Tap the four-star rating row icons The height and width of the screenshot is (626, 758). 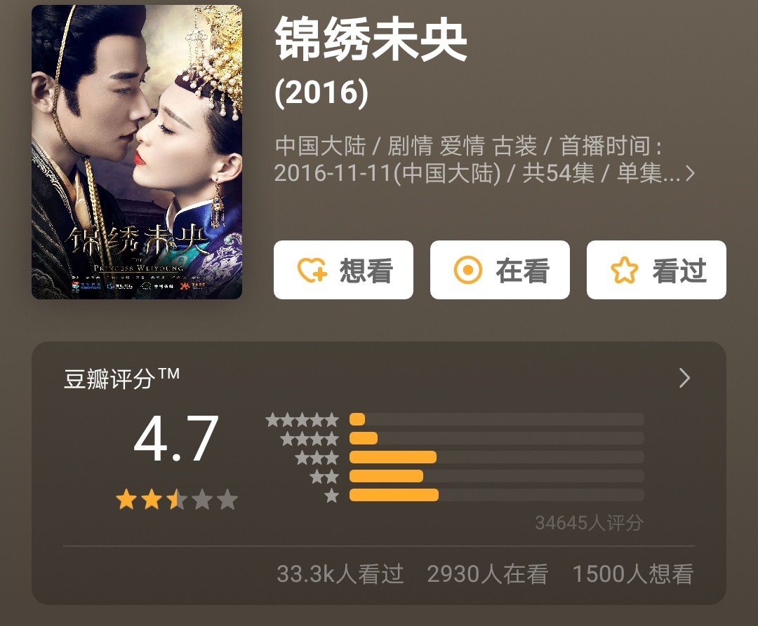pos(310,439)
